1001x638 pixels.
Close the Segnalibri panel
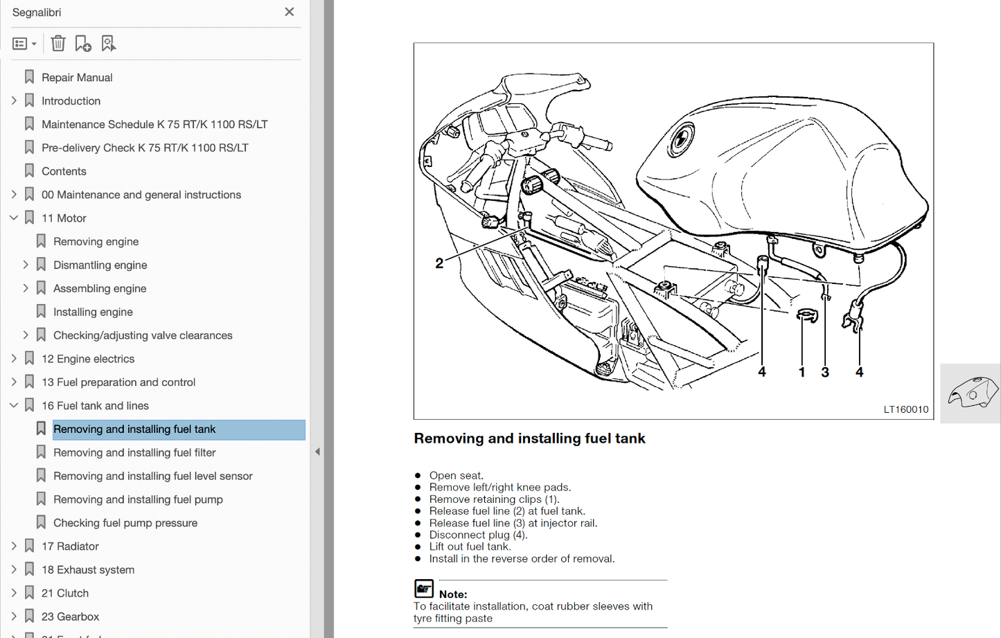click(290, 12)
